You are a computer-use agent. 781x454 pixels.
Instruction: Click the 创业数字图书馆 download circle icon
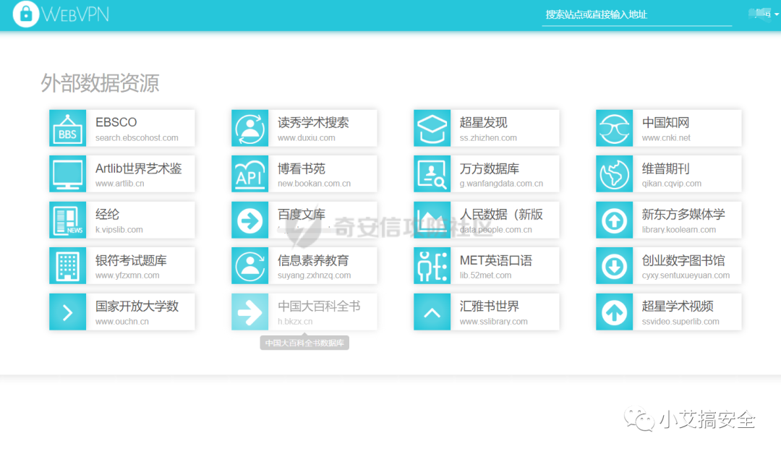[x=615, y=266]
